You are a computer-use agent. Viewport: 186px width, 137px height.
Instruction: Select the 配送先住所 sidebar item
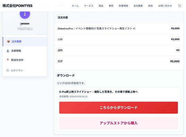tap(25, 60)
